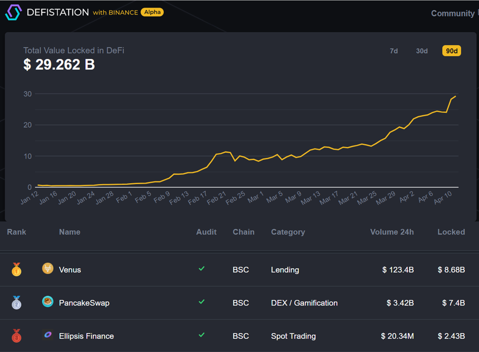Click Ellipsis Finance green audit checkmark

[202, 335]
